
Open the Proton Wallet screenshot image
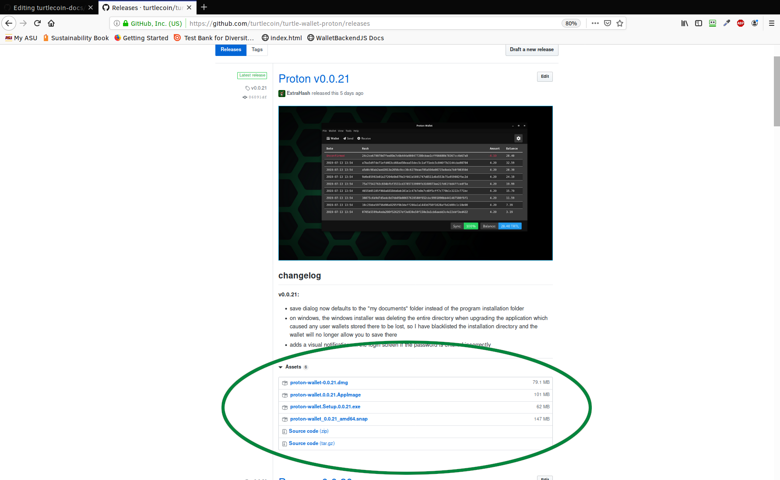click(415, 183)
